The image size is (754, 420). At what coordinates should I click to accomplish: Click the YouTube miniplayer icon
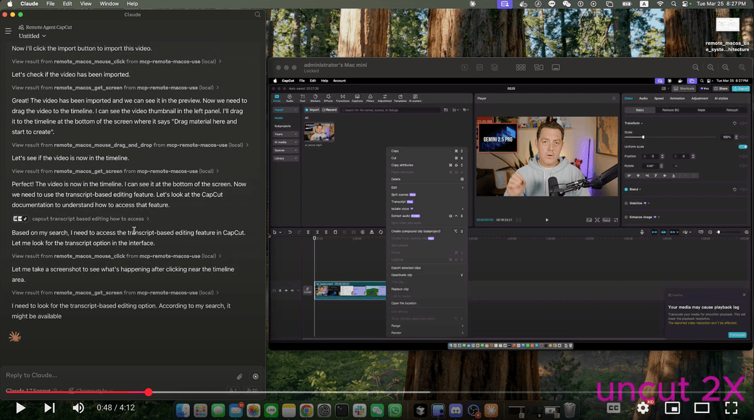(x=672, y=408)
